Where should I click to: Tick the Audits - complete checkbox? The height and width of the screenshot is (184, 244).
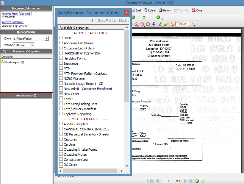click(x=61, y=124)
